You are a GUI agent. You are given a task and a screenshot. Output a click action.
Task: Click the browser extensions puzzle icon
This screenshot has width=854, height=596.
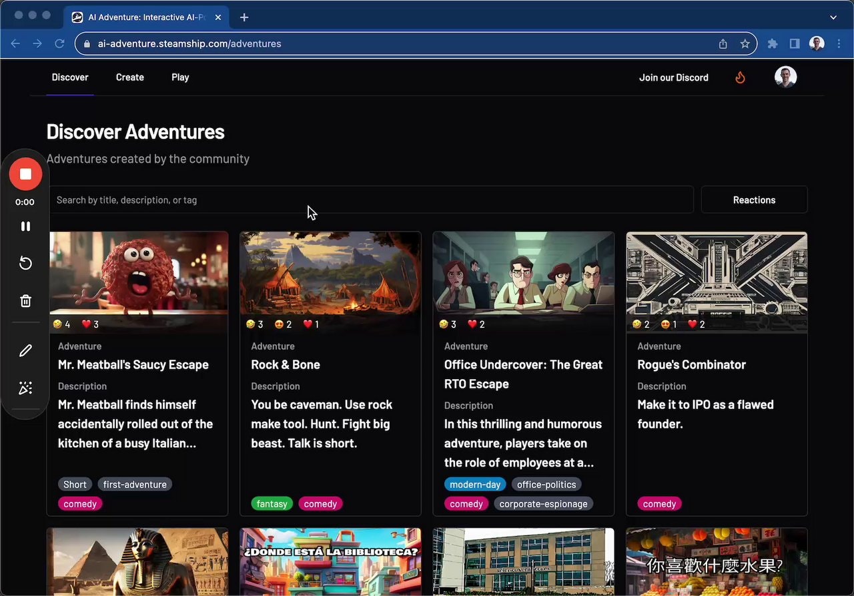pyautogui.click(x=772, y=43)
